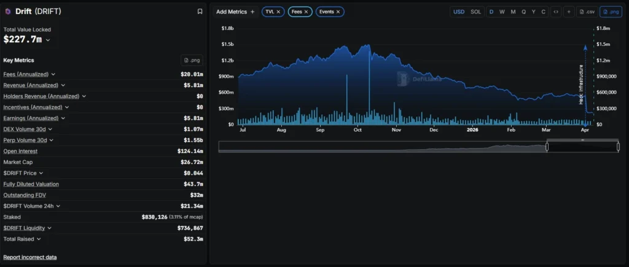Export chart data as .csv
Image resolution: width=629 pixels, height=267 pixels.
point(587,12)
